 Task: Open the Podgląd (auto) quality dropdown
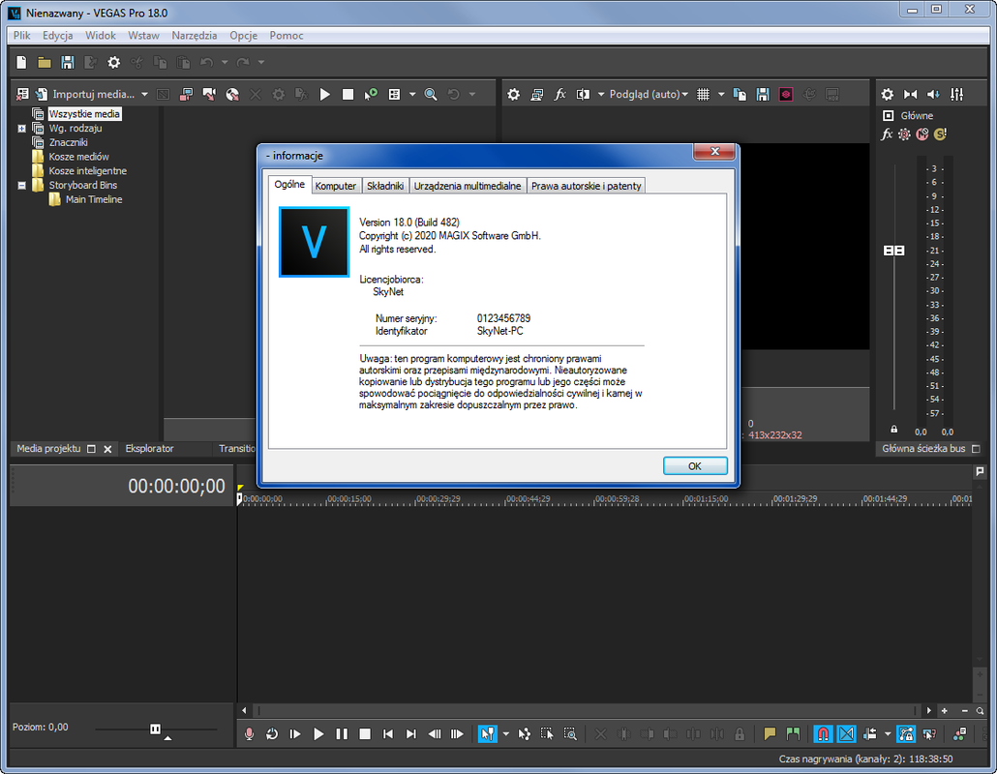(x=649, y=94)
